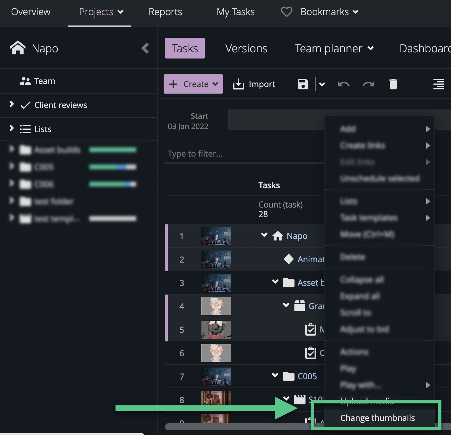This screenshot has width=451, height=435.
Task: Click the trash delete icon
Action: (x=393, y=84)
